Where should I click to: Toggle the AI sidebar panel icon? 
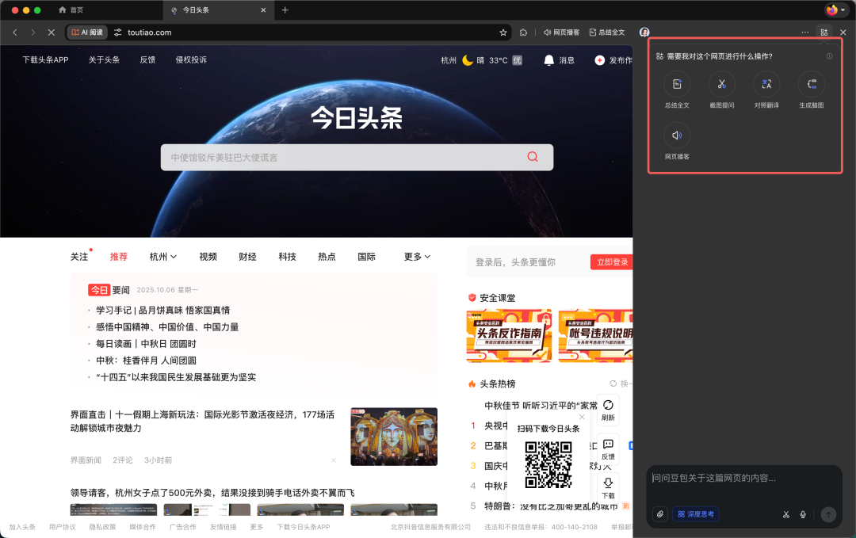pos(824,32)
